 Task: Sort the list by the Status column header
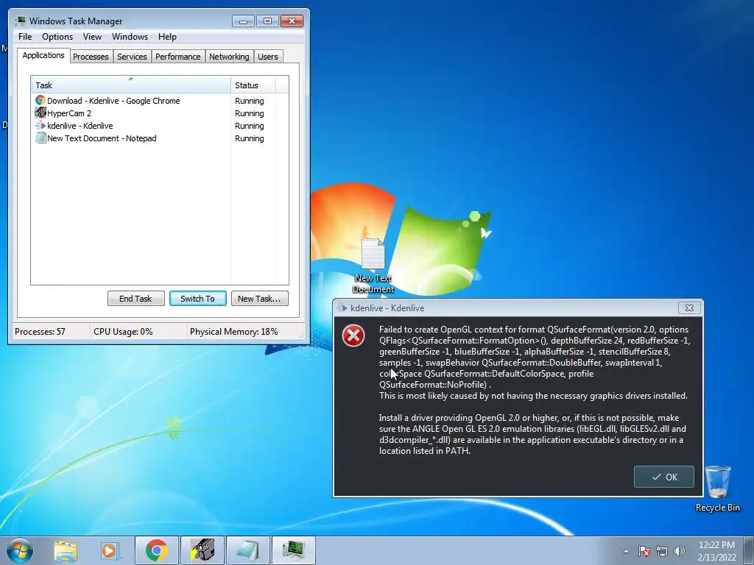click(x=253, y=85)
